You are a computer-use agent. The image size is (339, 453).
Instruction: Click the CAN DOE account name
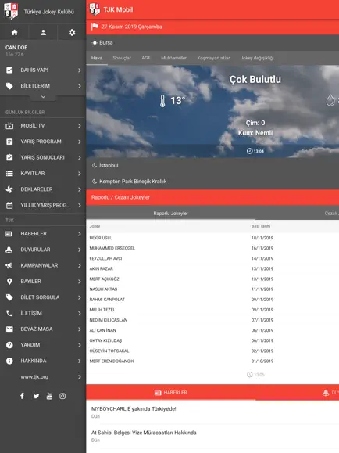point(16,48)
